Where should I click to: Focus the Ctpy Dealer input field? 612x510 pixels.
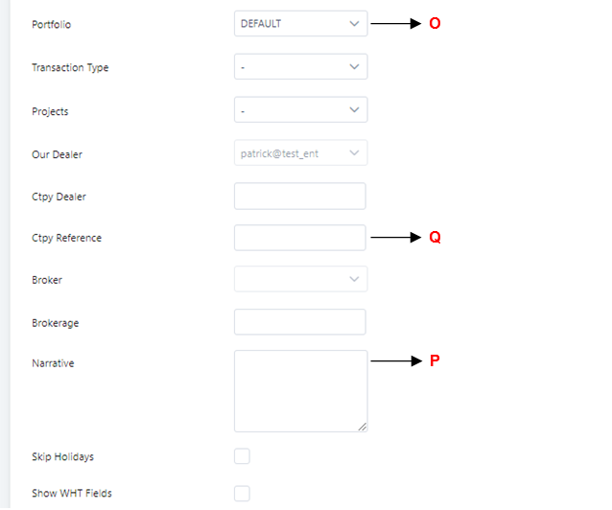click(300, 197)
